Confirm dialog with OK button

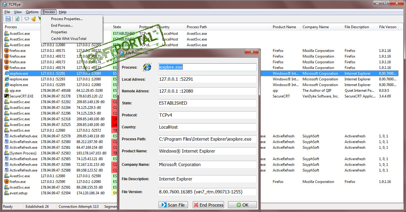coord(242,205)
